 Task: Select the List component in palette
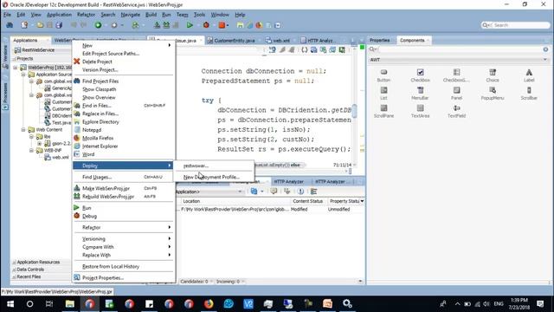[x=383, y=94]
